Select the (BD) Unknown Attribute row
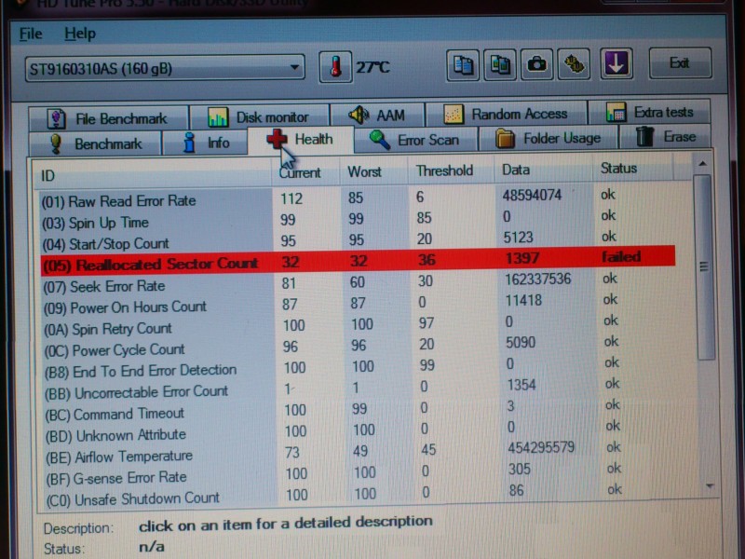This screenshot has width=745, height=559. pos(359,431)
